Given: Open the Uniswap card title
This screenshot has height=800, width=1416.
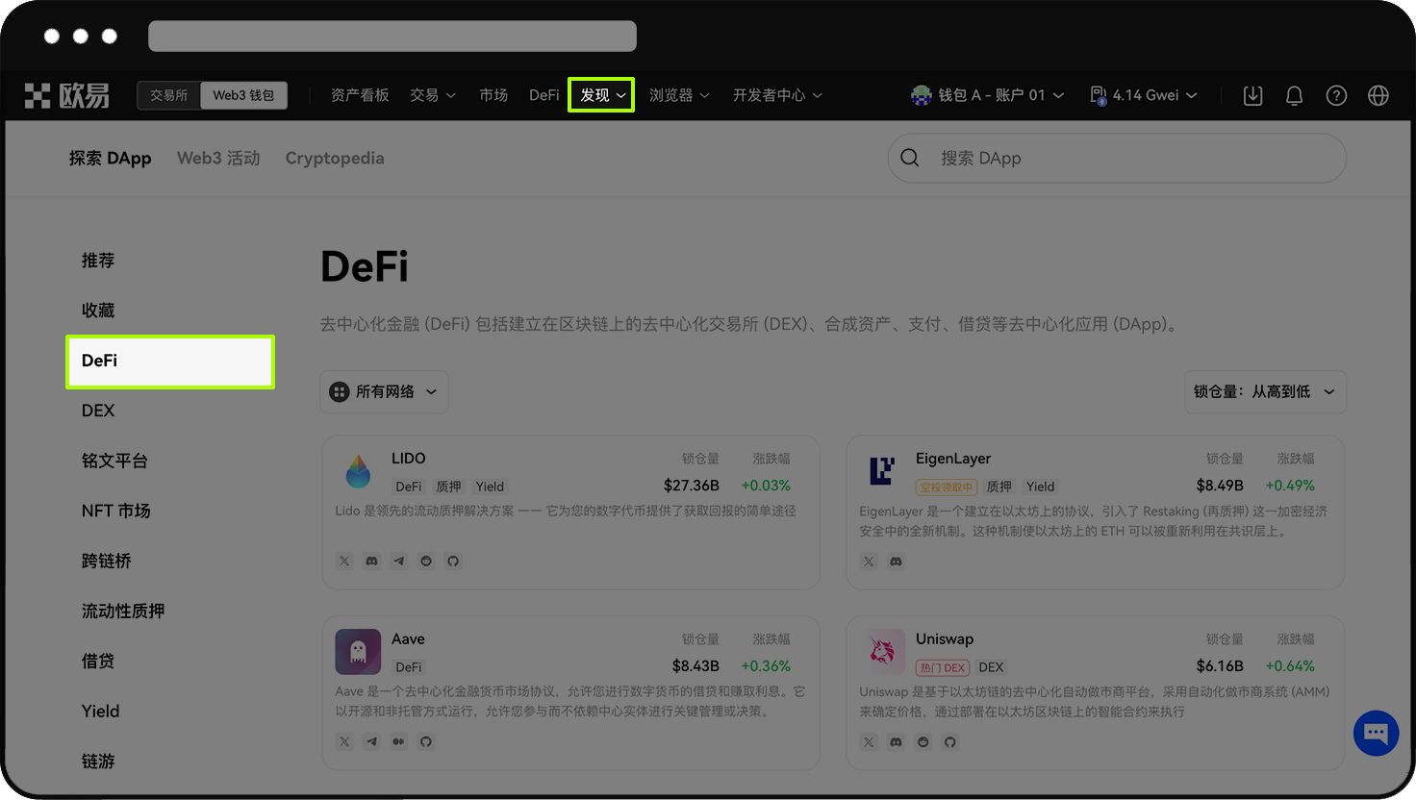Looking at the screenshot, I should coord(945,639).
